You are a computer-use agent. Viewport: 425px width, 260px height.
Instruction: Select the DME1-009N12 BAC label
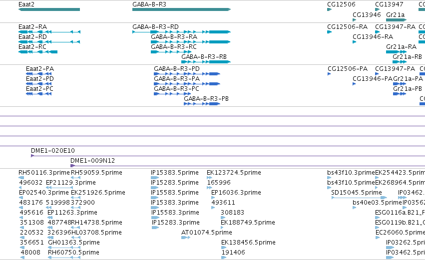(93, 161)
